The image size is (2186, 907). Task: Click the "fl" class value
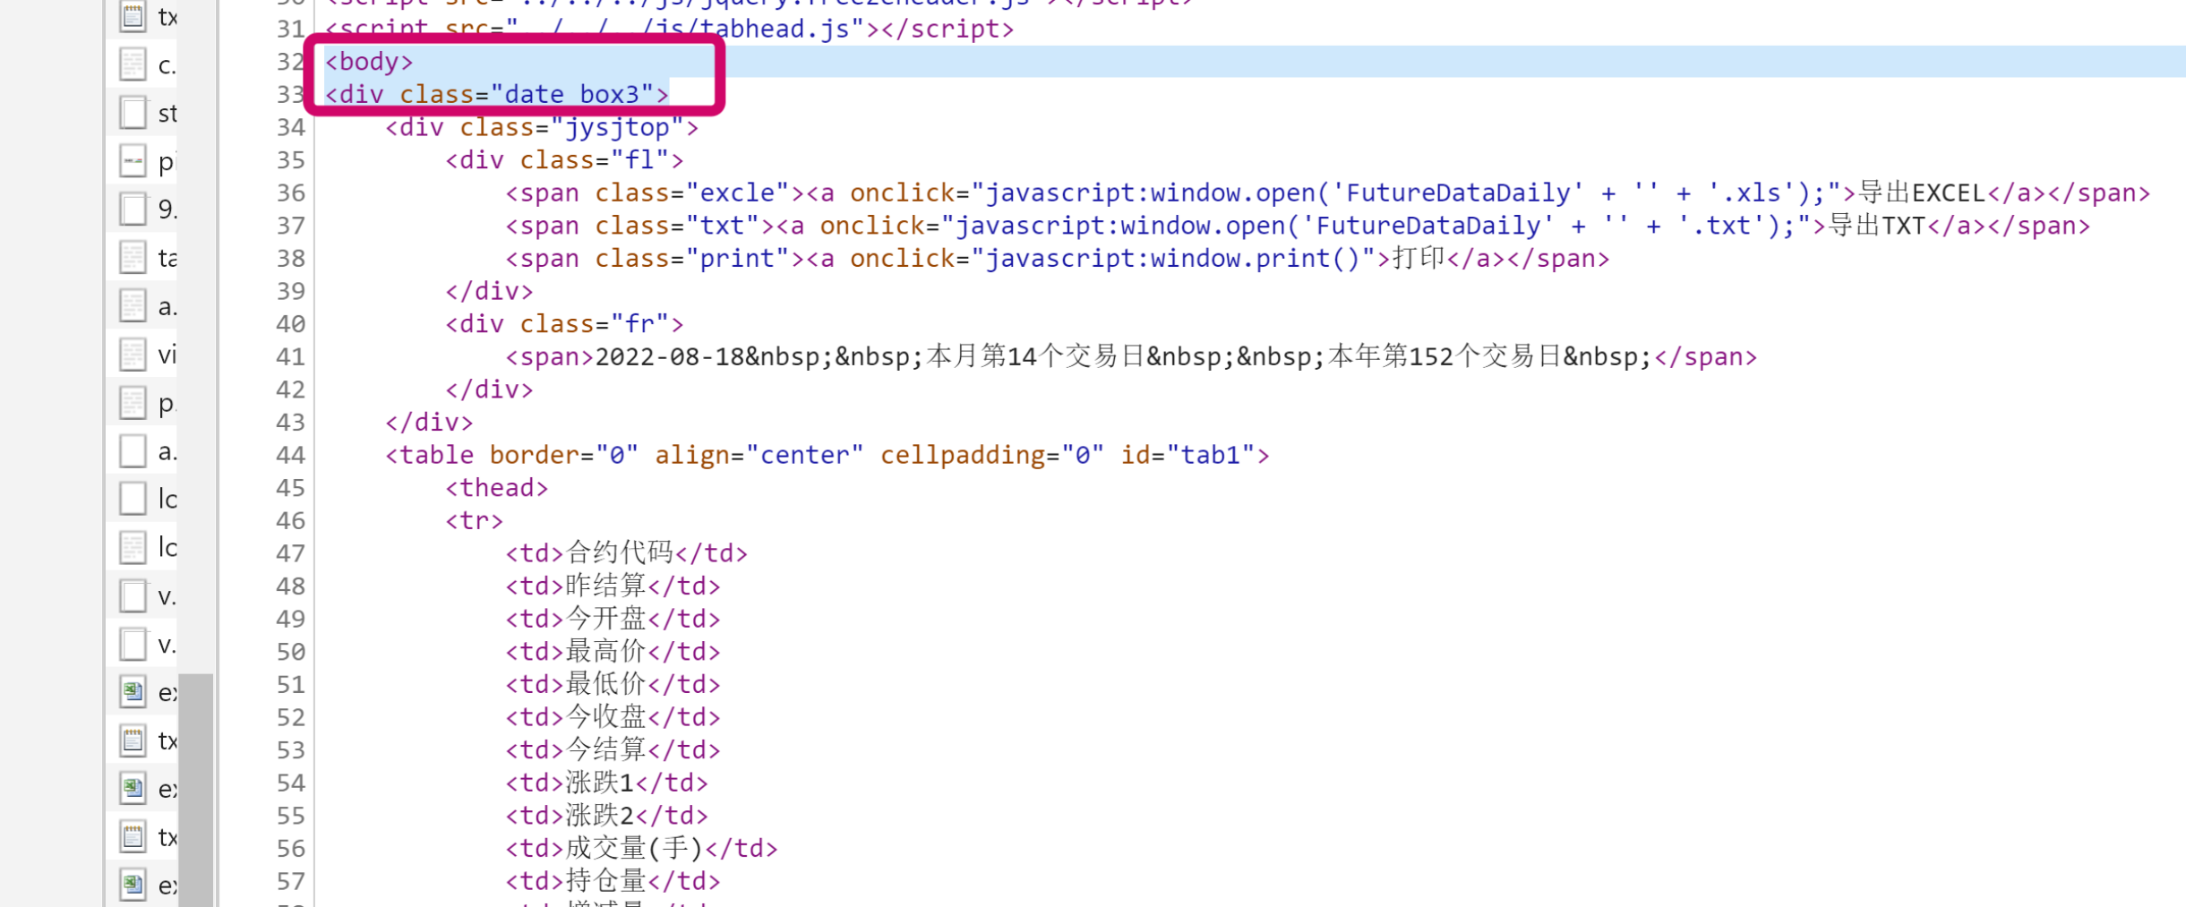tap(639, 160)
